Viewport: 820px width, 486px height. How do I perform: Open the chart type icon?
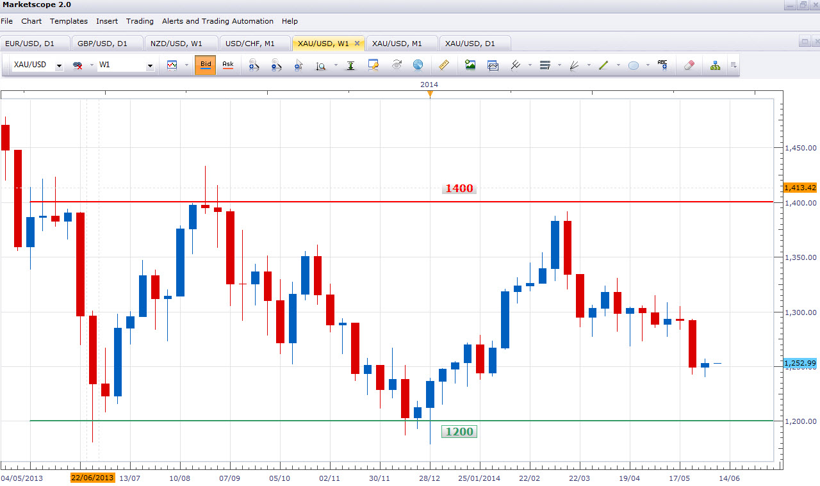pyautogui.click(x=172, y=65)
